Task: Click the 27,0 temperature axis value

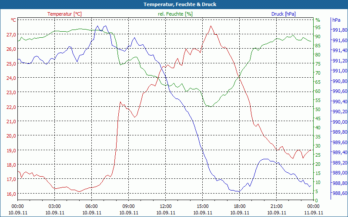Action: point(12,35)
